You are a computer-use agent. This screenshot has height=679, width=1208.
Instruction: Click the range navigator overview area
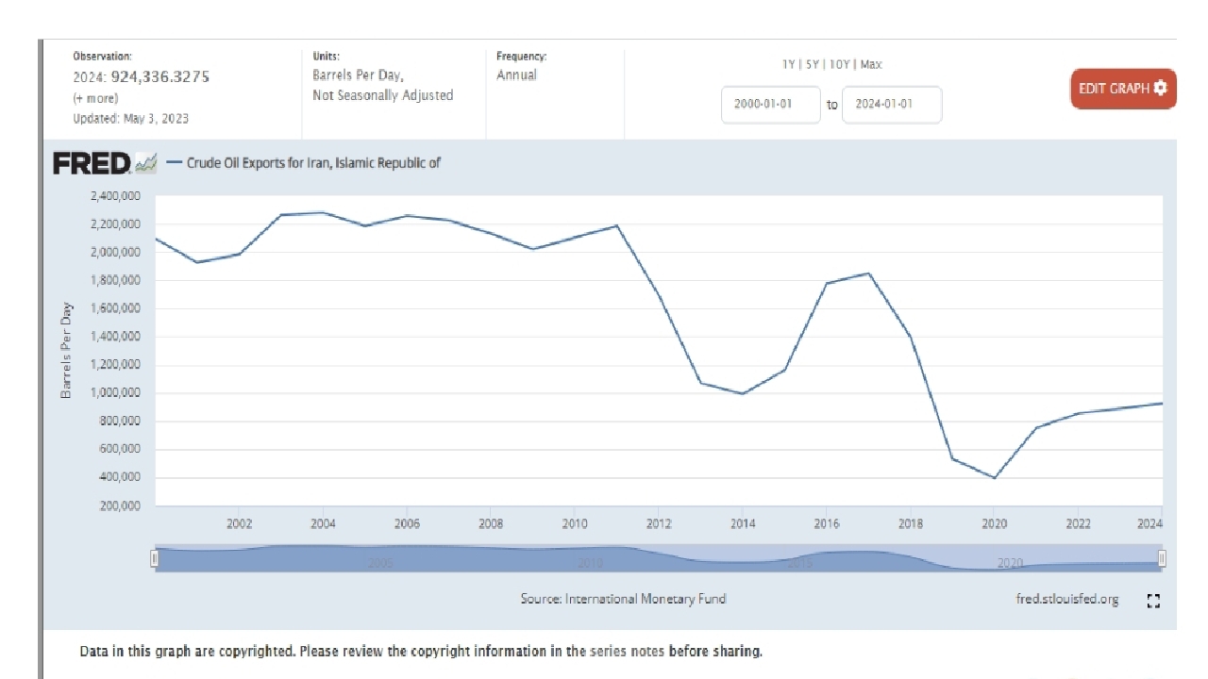click(658, 558)
